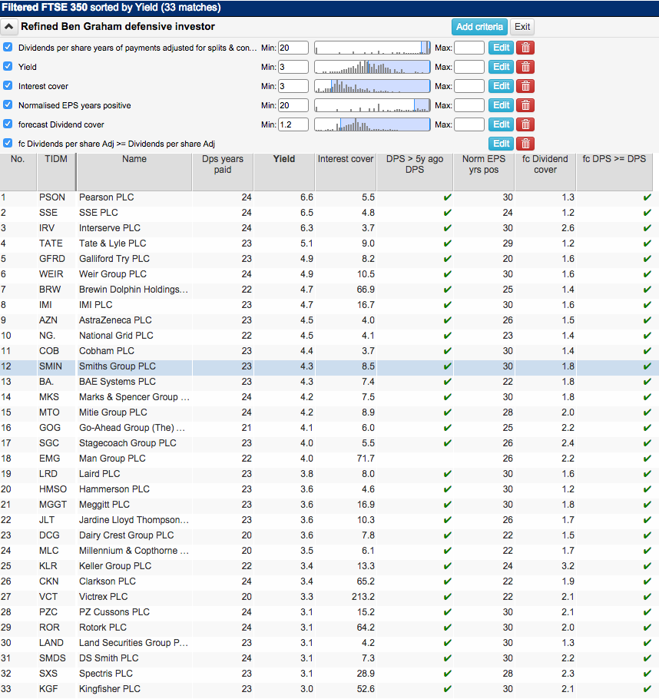Click Normalised EPS years positive histogram slider
659x699 pixels.
(x=373, y=105)
